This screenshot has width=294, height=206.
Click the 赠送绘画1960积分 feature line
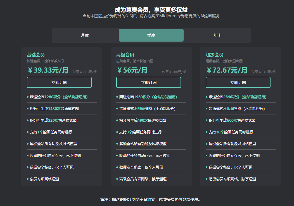tap(148, 97)
